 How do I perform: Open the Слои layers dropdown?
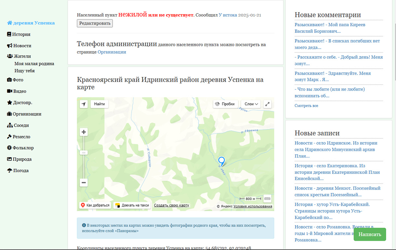[x=251, y=104]
